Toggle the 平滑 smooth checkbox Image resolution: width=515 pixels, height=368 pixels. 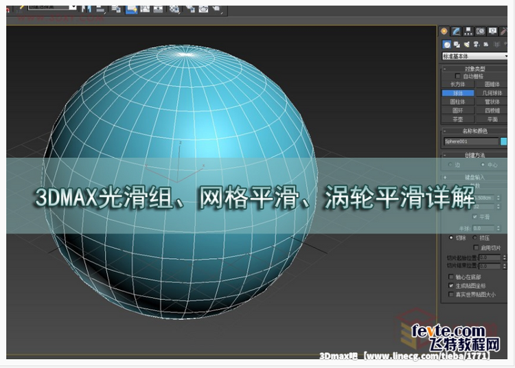click(x=475, y=217)
